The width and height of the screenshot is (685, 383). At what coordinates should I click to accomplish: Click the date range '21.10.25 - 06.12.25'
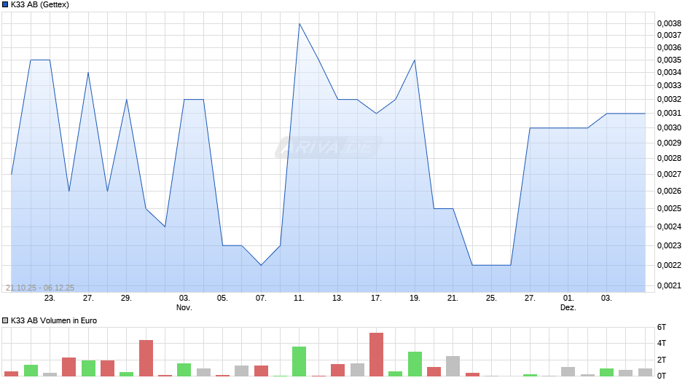click(40, 288)
